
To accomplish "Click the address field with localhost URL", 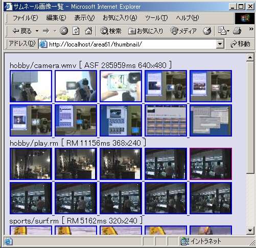I will [x=127, y=44].
